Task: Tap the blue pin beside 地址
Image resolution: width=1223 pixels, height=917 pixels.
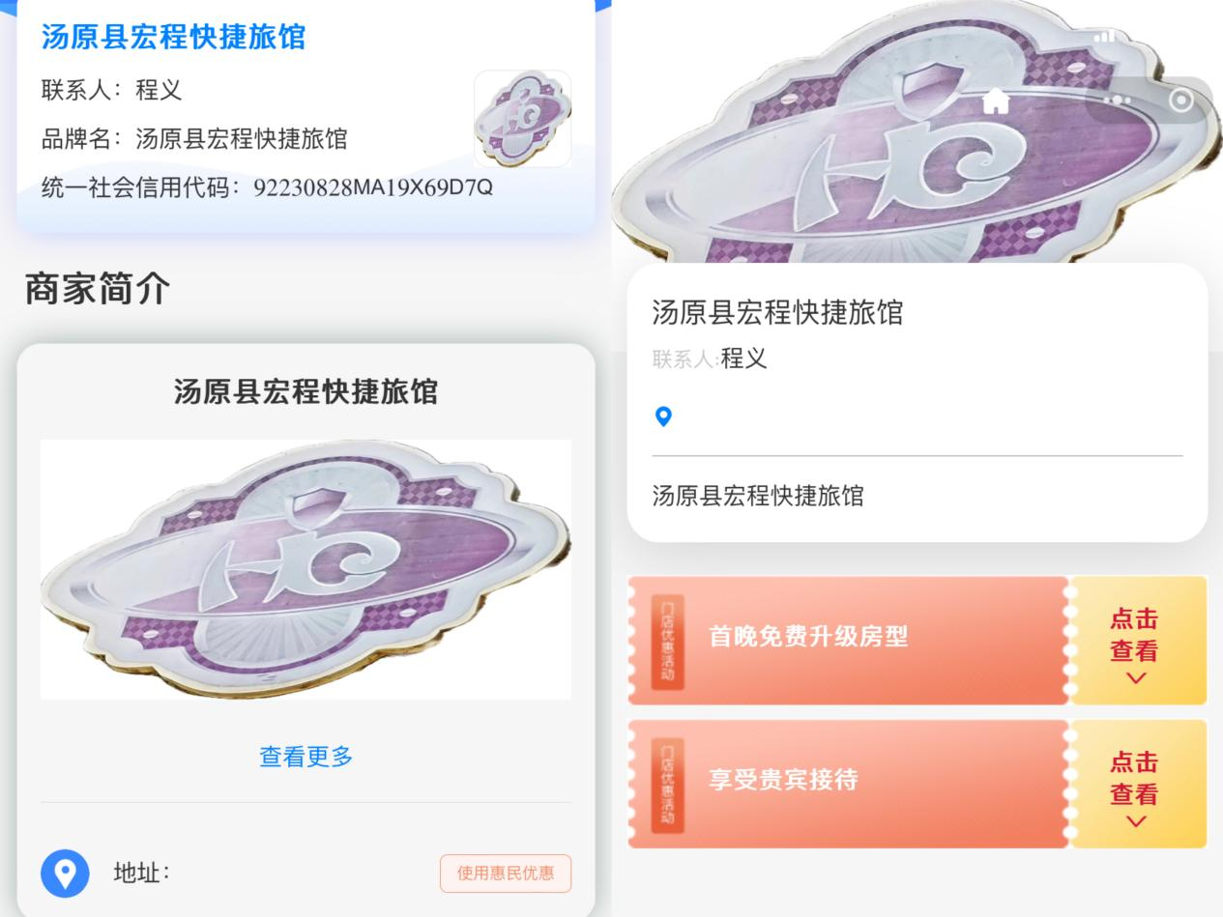Action: (65, 873)
